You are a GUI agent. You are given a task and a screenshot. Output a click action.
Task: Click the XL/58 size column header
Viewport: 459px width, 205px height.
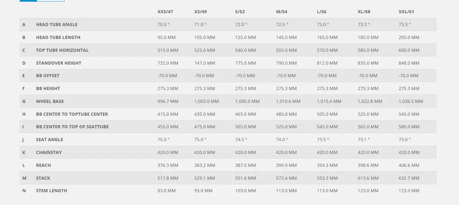[364, 11]
